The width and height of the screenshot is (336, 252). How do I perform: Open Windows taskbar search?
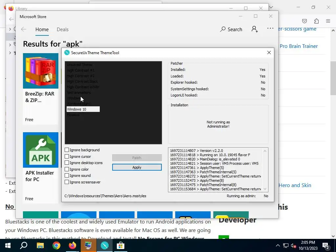[x=24, y=245]
